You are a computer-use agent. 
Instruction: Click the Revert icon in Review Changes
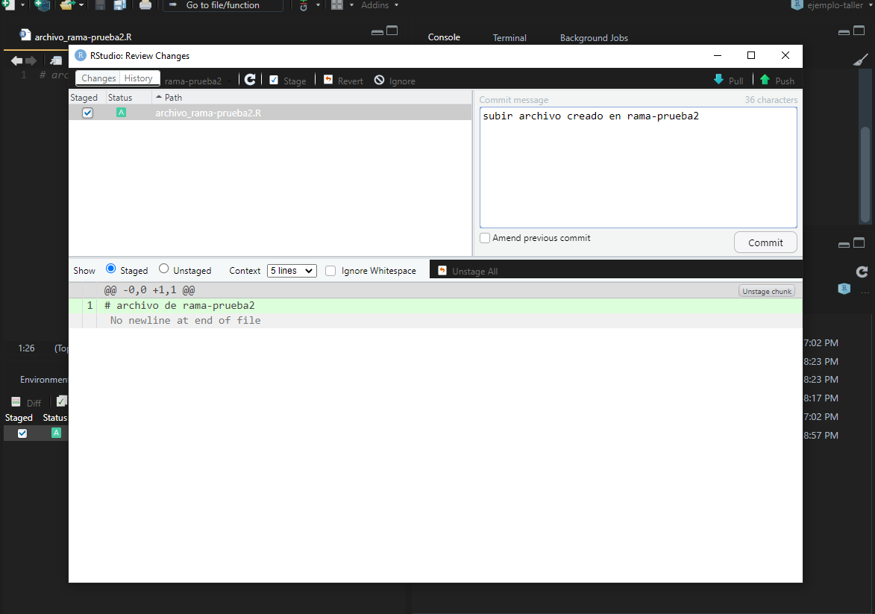[328, 80]
